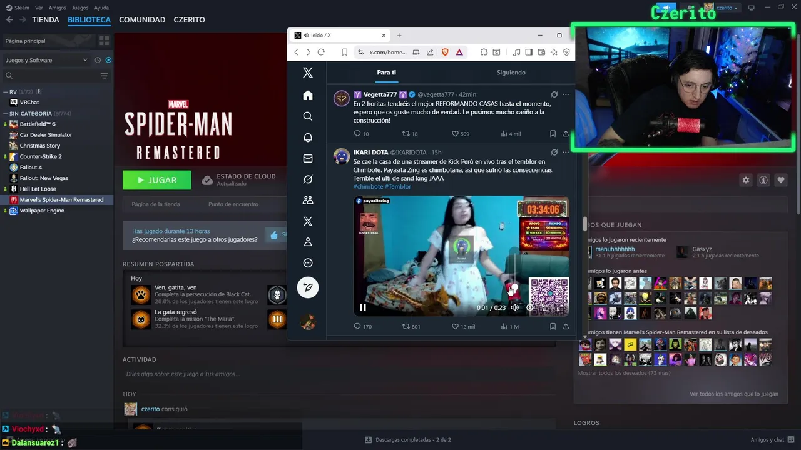The height and width of the screenshot is (450, 801).
Task: Click the green JUGAR button
Action: [156, 180]
